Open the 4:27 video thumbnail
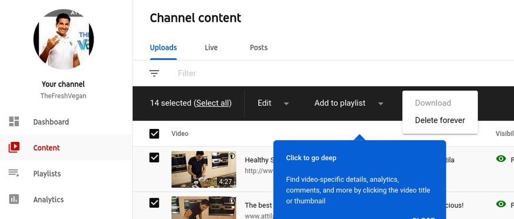Viewport: 514px width, 219px height. (x=204, y=169)
